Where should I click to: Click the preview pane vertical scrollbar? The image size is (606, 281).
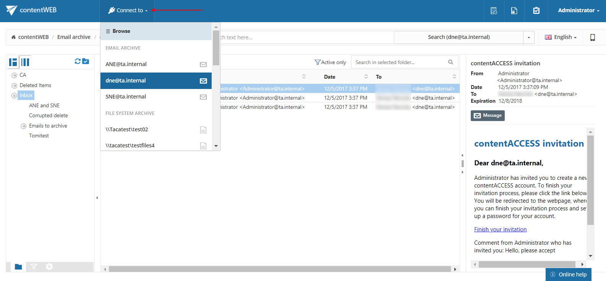coord(590,180)
